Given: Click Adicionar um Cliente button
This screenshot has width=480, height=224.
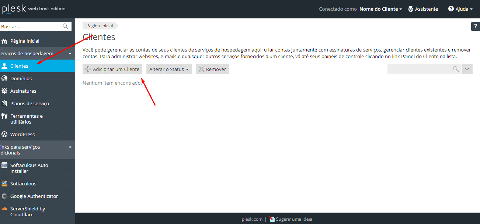Looking at the screenshot, I should (112, 69).
